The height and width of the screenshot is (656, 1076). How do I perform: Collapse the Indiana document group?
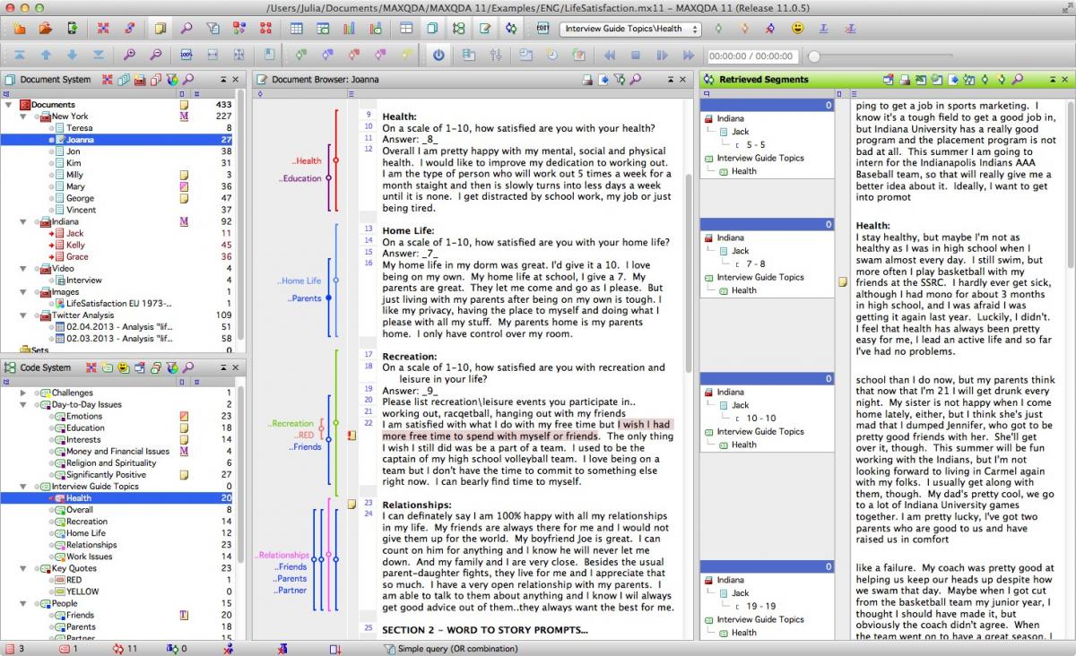point(22,221)
